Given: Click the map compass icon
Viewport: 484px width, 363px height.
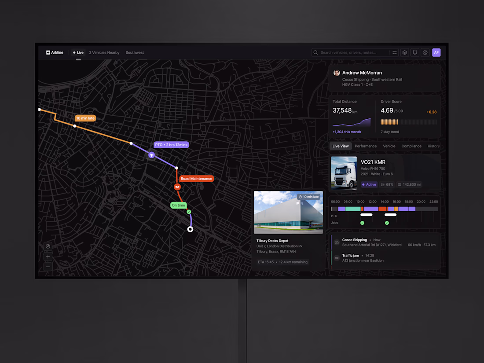Looking at the screenshot, I should 48,246.
